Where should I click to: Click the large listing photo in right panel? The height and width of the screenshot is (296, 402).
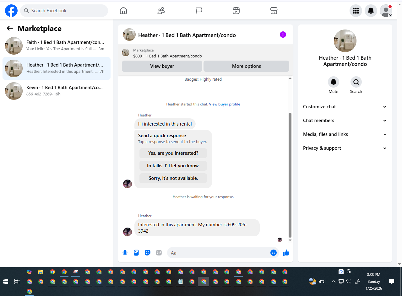345,41
